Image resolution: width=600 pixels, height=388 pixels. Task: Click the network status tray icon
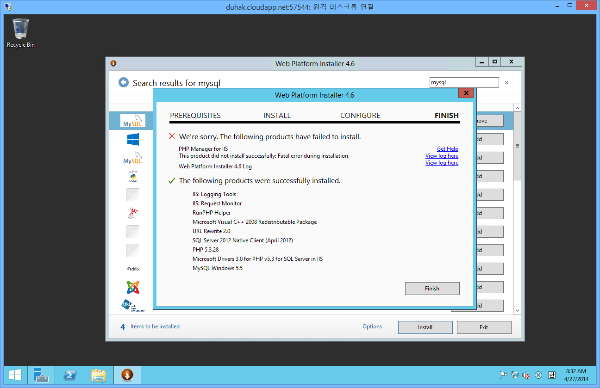(x=515, y=375)
